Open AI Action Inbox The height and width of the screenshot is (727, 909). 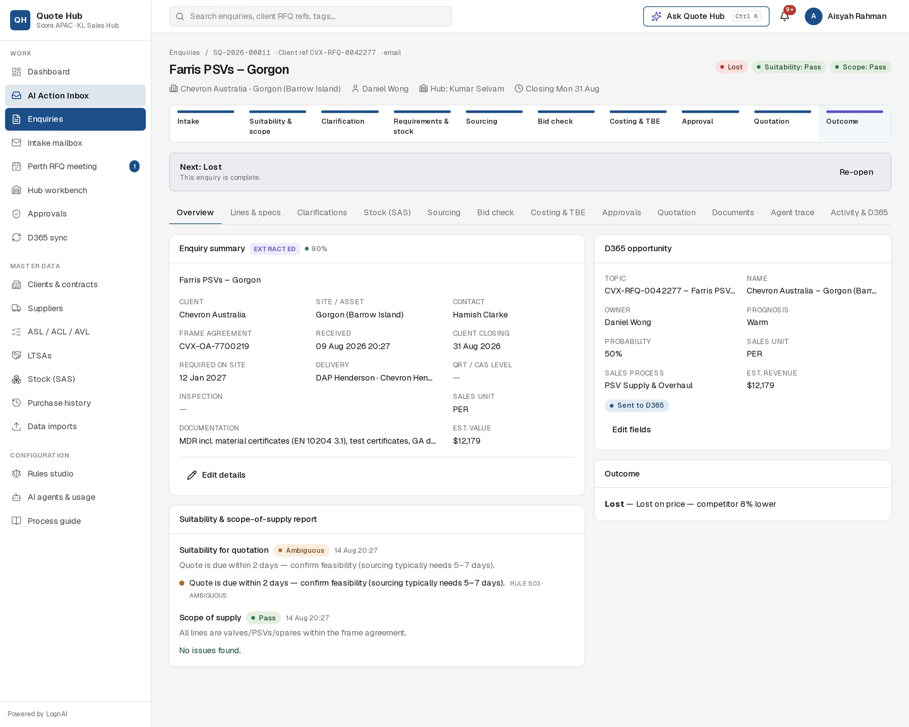click(75, 96)
